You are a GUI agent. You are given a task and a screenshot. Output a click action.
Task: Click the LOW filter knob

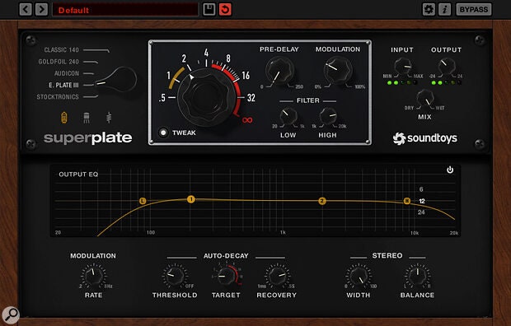tap(288, 116)
